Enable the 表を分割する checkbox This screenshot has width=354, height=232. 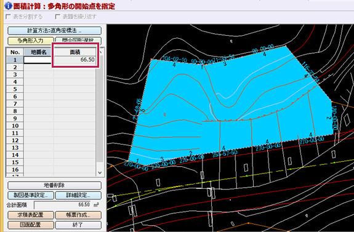click(x=9, y=17)
